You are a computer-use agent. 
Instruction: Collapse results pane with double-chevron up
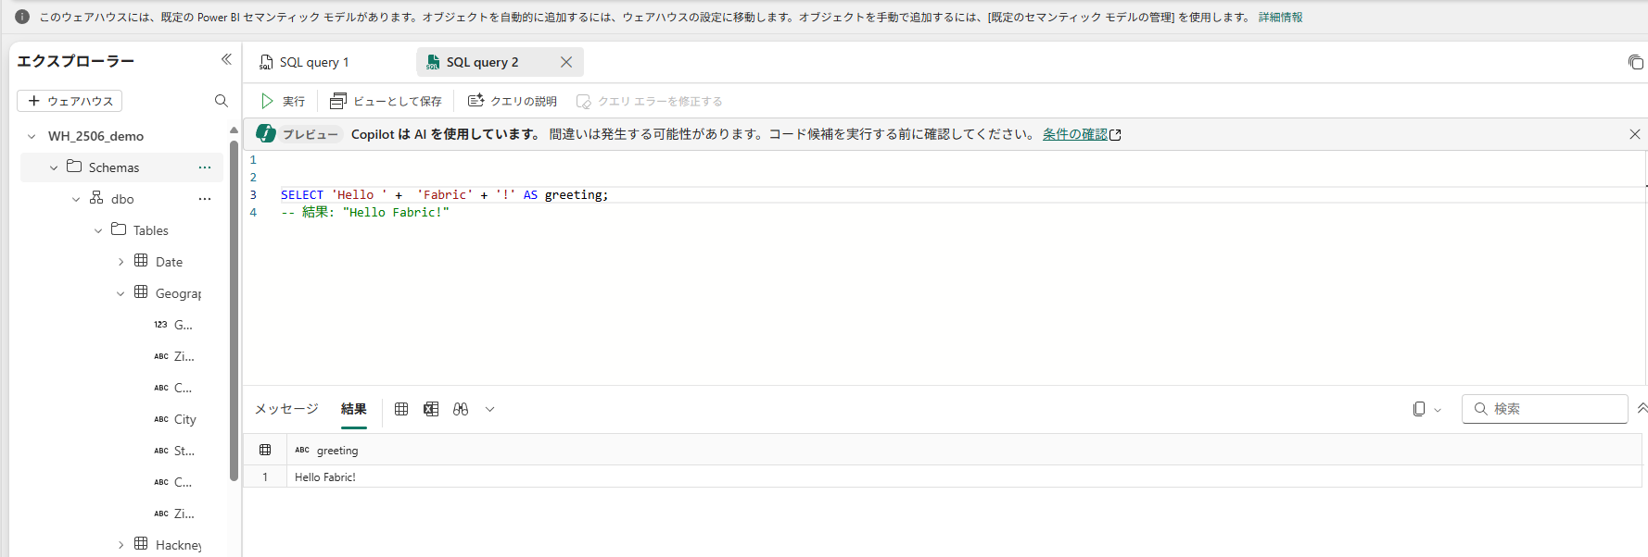pos(1642,408)
